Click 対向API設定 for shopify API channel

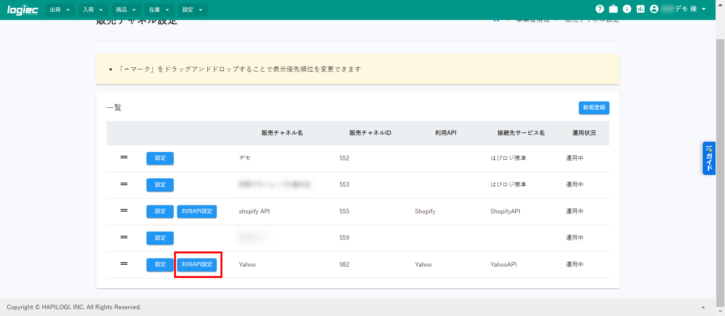pyautogui.click(x=197, y=212)
